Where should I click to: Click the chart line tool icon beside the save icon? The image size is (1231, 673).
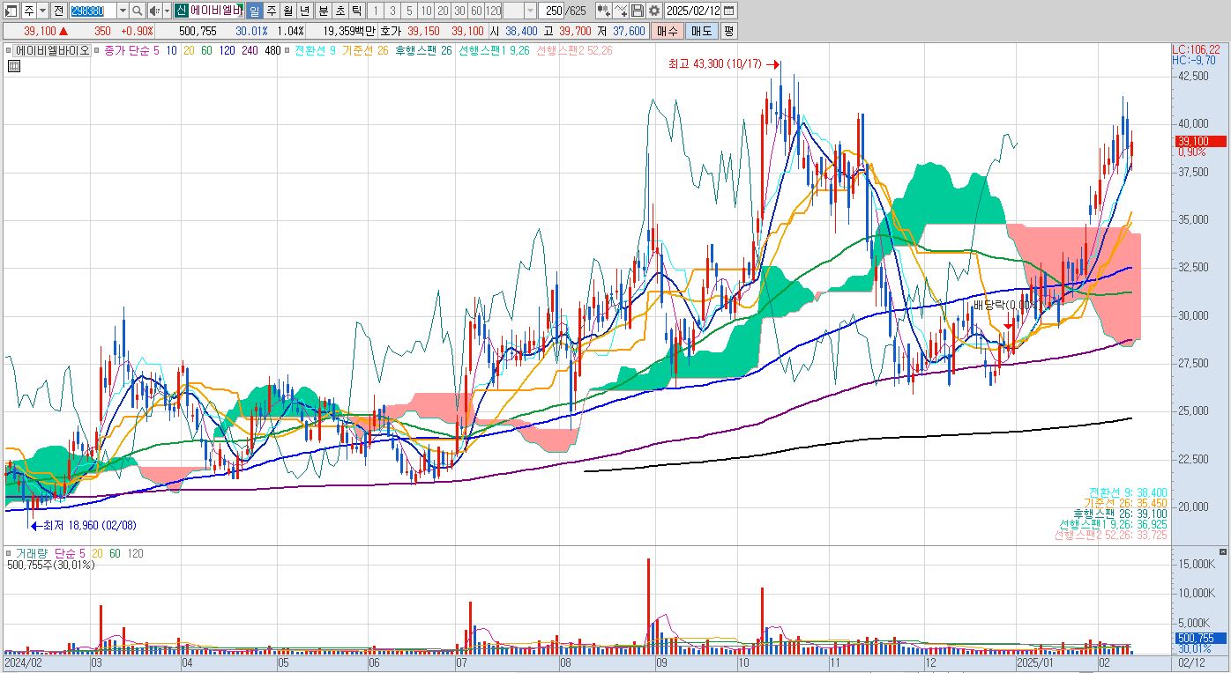(621, 11)
